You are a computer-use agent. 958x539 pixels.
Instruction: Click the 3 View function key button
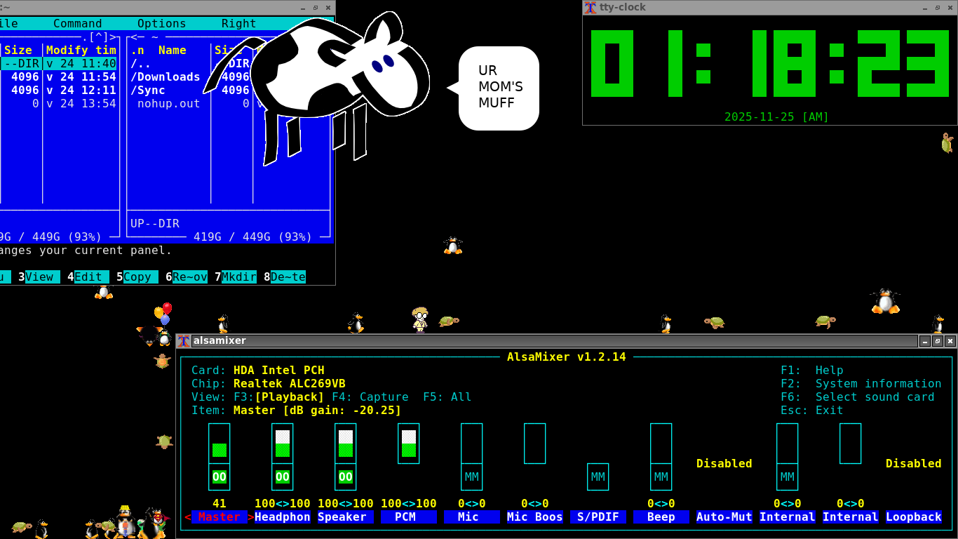pos(39,277)
